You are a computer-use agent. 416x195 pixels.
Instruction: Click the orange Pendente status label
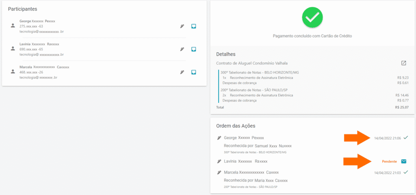pyautogui.click(x=389, y=161)
